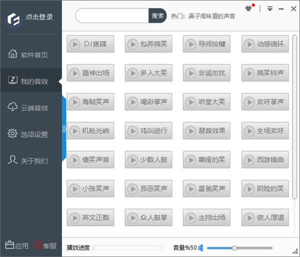Image resolution: width=300 pixels, height=257 pixels.
Task: Play the 包养搞笑 sound effect
Action: click(x=148, y=44)
